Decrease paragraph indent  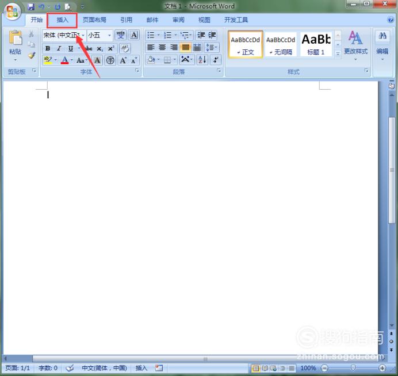click(201, 35)
